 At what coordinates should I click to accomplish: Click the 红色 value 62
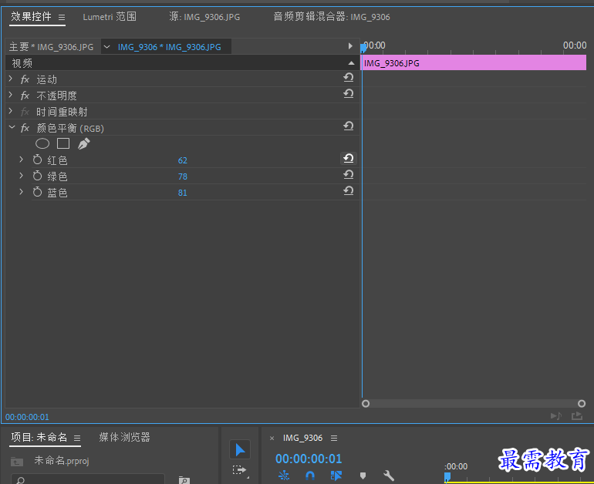[183, 160]
